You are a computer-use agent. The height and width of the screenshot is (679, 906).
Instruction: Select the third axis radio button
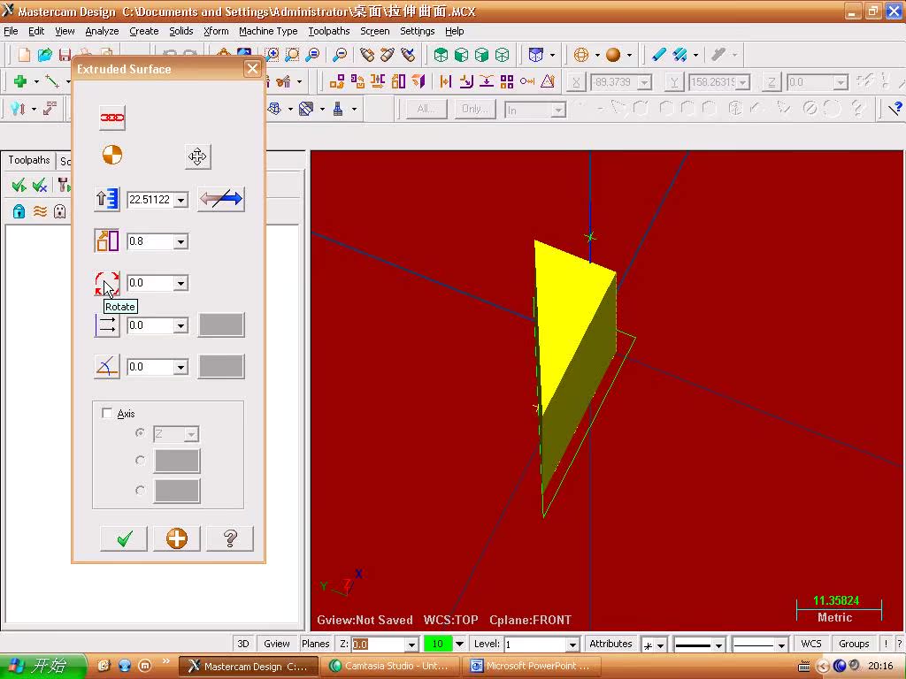pos(140,490)
